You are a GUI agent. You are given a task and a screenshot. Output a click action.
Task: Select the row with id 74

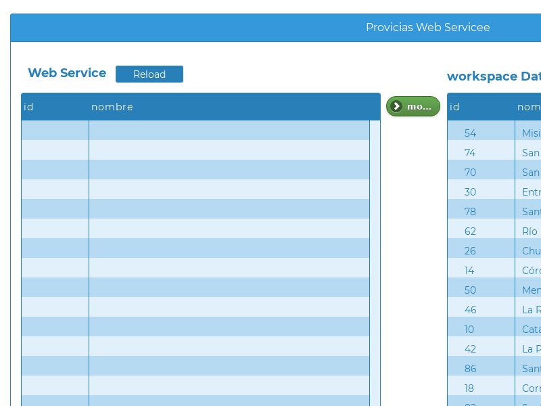point(494,153)
